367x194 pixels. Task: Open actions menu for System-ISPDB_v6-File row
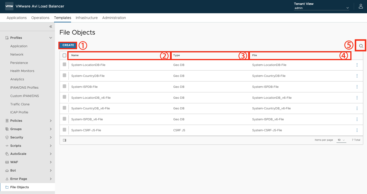click(x=357, y=119)
